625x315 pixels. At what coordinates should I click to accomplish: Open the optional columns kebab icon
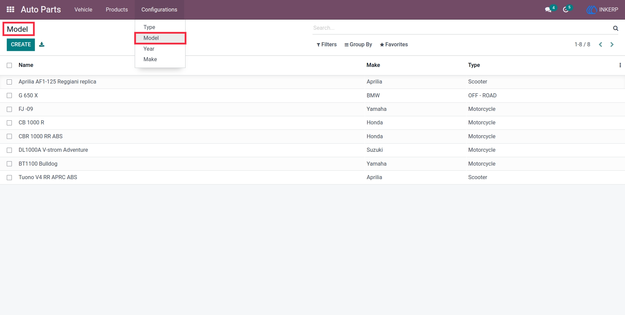click(620, 65)
